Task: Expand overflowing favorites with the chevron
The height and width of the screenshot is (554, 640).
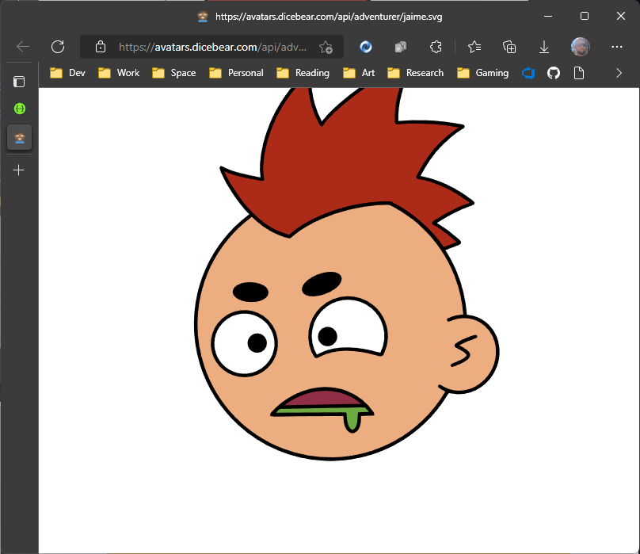Action: (619, 73)
